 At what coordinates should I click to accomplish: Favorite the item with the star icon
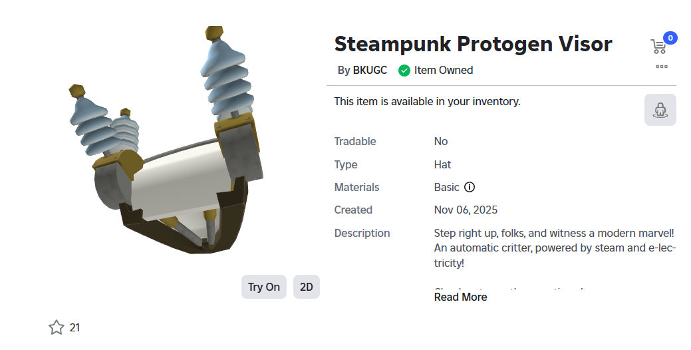[x=57, y=327]
